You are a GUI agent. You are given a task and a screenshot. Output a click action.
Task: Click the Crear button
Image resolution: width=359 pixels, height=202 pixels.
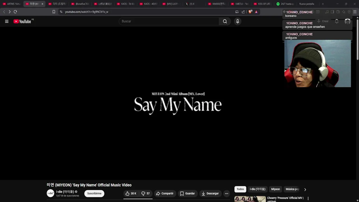click(x=323, y=21)
